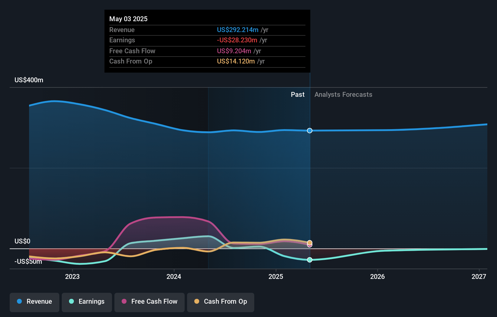Viewport: 497px width, 317px height.
Task: Select the 2027 x-axis label
Action: 479,276
